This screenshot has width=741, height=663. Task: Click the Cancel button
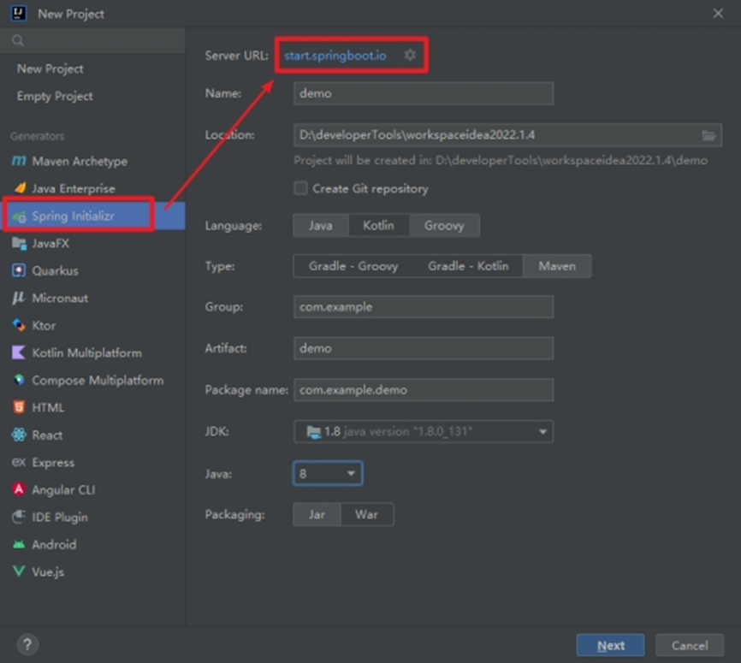[x=690, y=645]
